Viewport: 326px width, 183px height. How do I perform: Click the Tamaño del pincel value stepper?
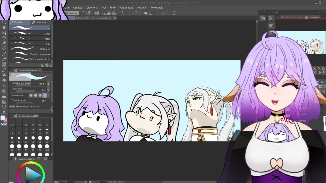tap(45, 84)
